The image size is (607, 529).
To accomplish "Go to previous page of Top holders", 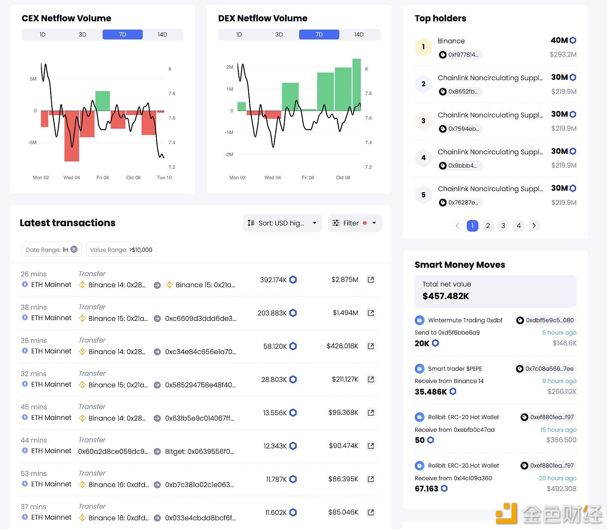I will tap(457, 225).
